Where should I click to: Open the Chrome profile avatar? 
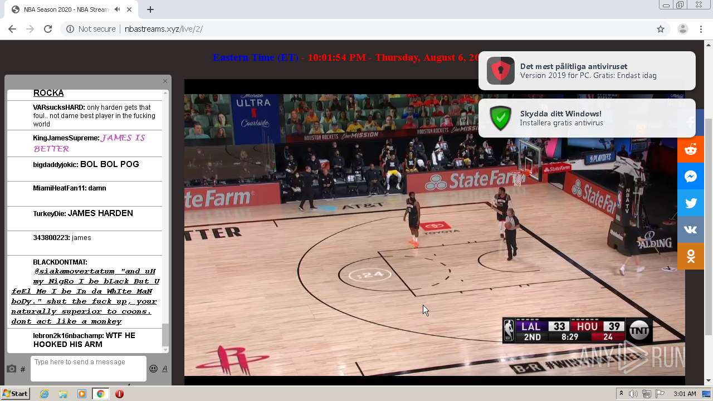pyautogui.click(x=683, y=29)
